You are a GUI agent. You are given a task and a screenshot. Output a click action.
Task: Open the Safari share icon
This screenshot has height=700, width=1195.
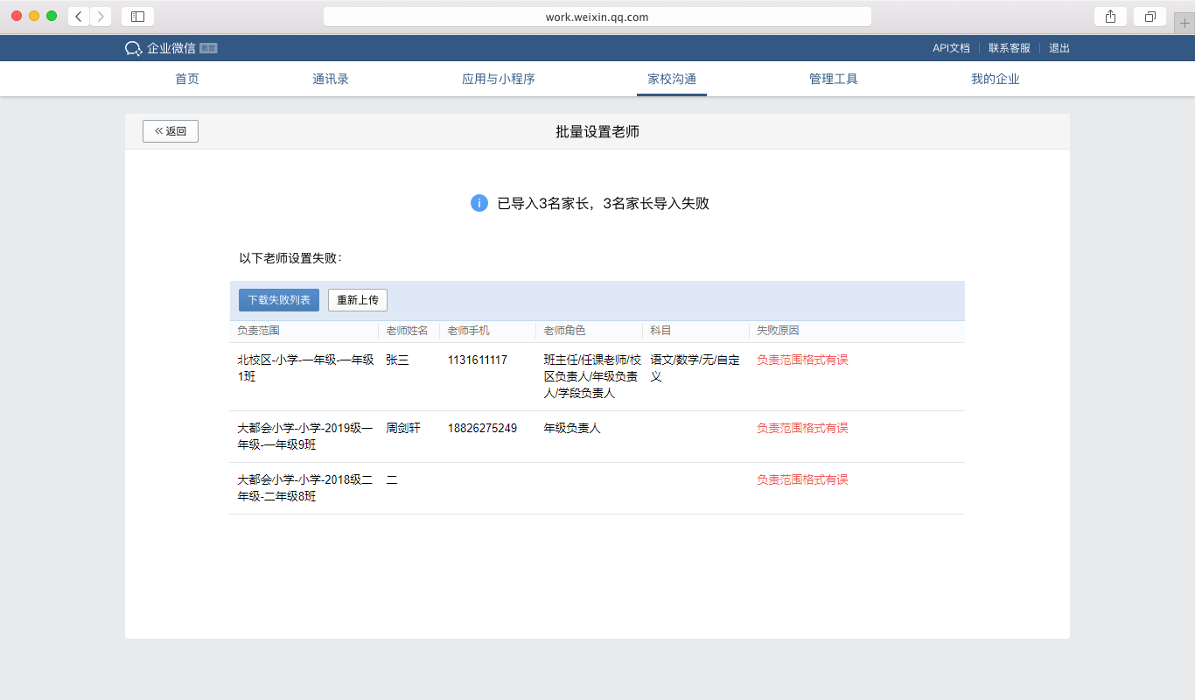pyautogui.click(x=1110, y=17)
